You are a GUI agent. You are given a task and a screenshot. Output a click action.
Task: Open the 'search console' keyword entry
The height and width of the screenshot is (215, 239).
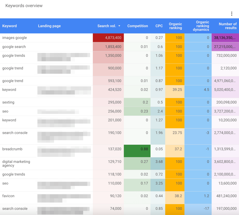15,133
